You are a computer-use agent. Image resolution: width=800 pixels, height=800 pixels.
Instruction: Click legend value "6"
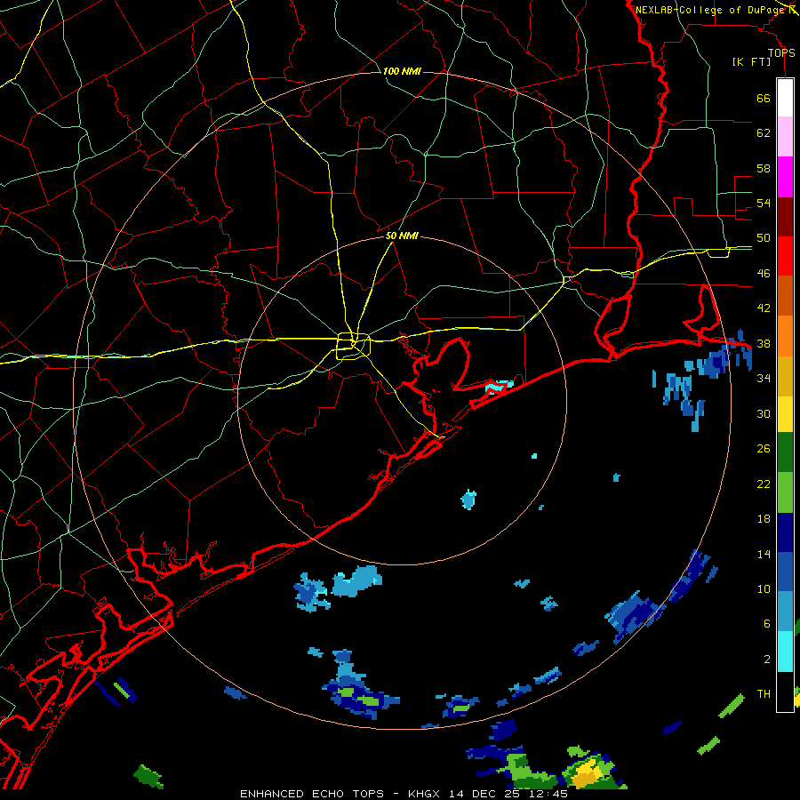point(767,624)
